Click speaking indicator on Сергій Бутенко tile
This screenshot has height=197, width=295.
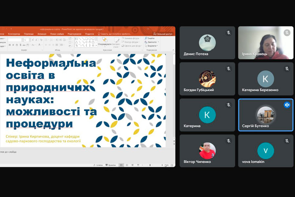tap(287, 105)
